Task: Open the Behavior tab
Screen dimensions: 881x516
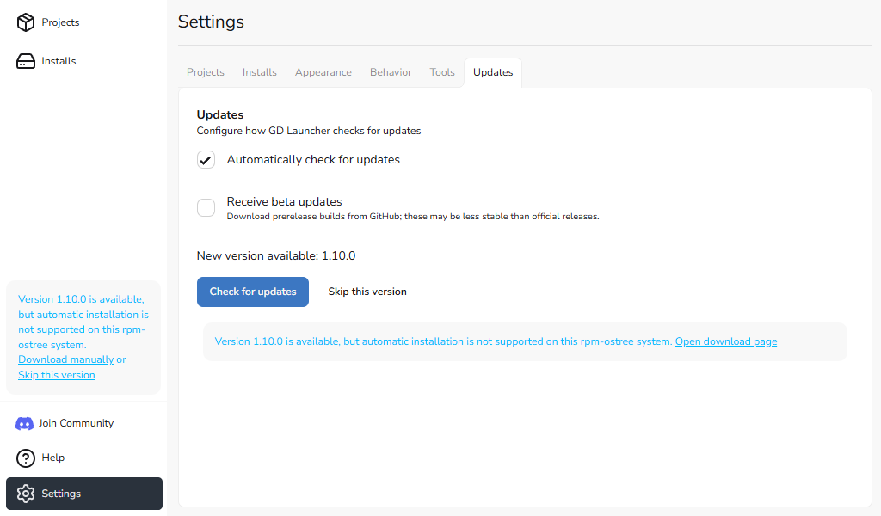Action: pyautogui.click(x=391, y=72)
